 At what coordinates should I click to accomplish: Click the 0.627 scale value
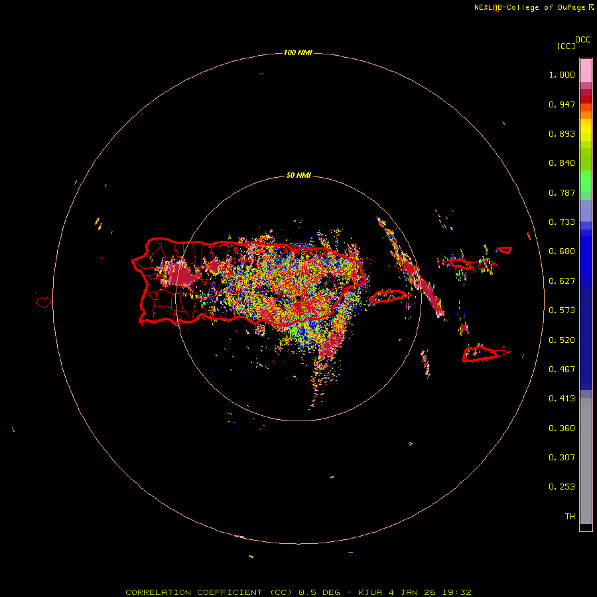tap(562, 281)
